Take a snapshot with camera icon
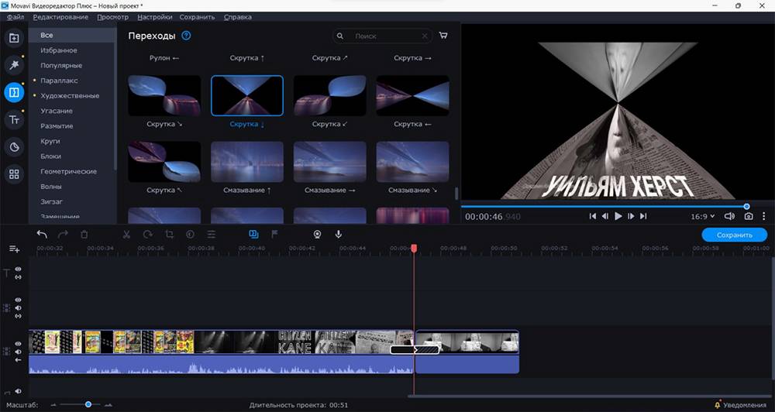This screenshot has width=775, height=412. click(749, 216)
